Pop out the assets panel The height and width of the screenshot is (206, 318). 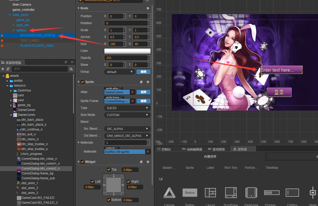[66, 62]
